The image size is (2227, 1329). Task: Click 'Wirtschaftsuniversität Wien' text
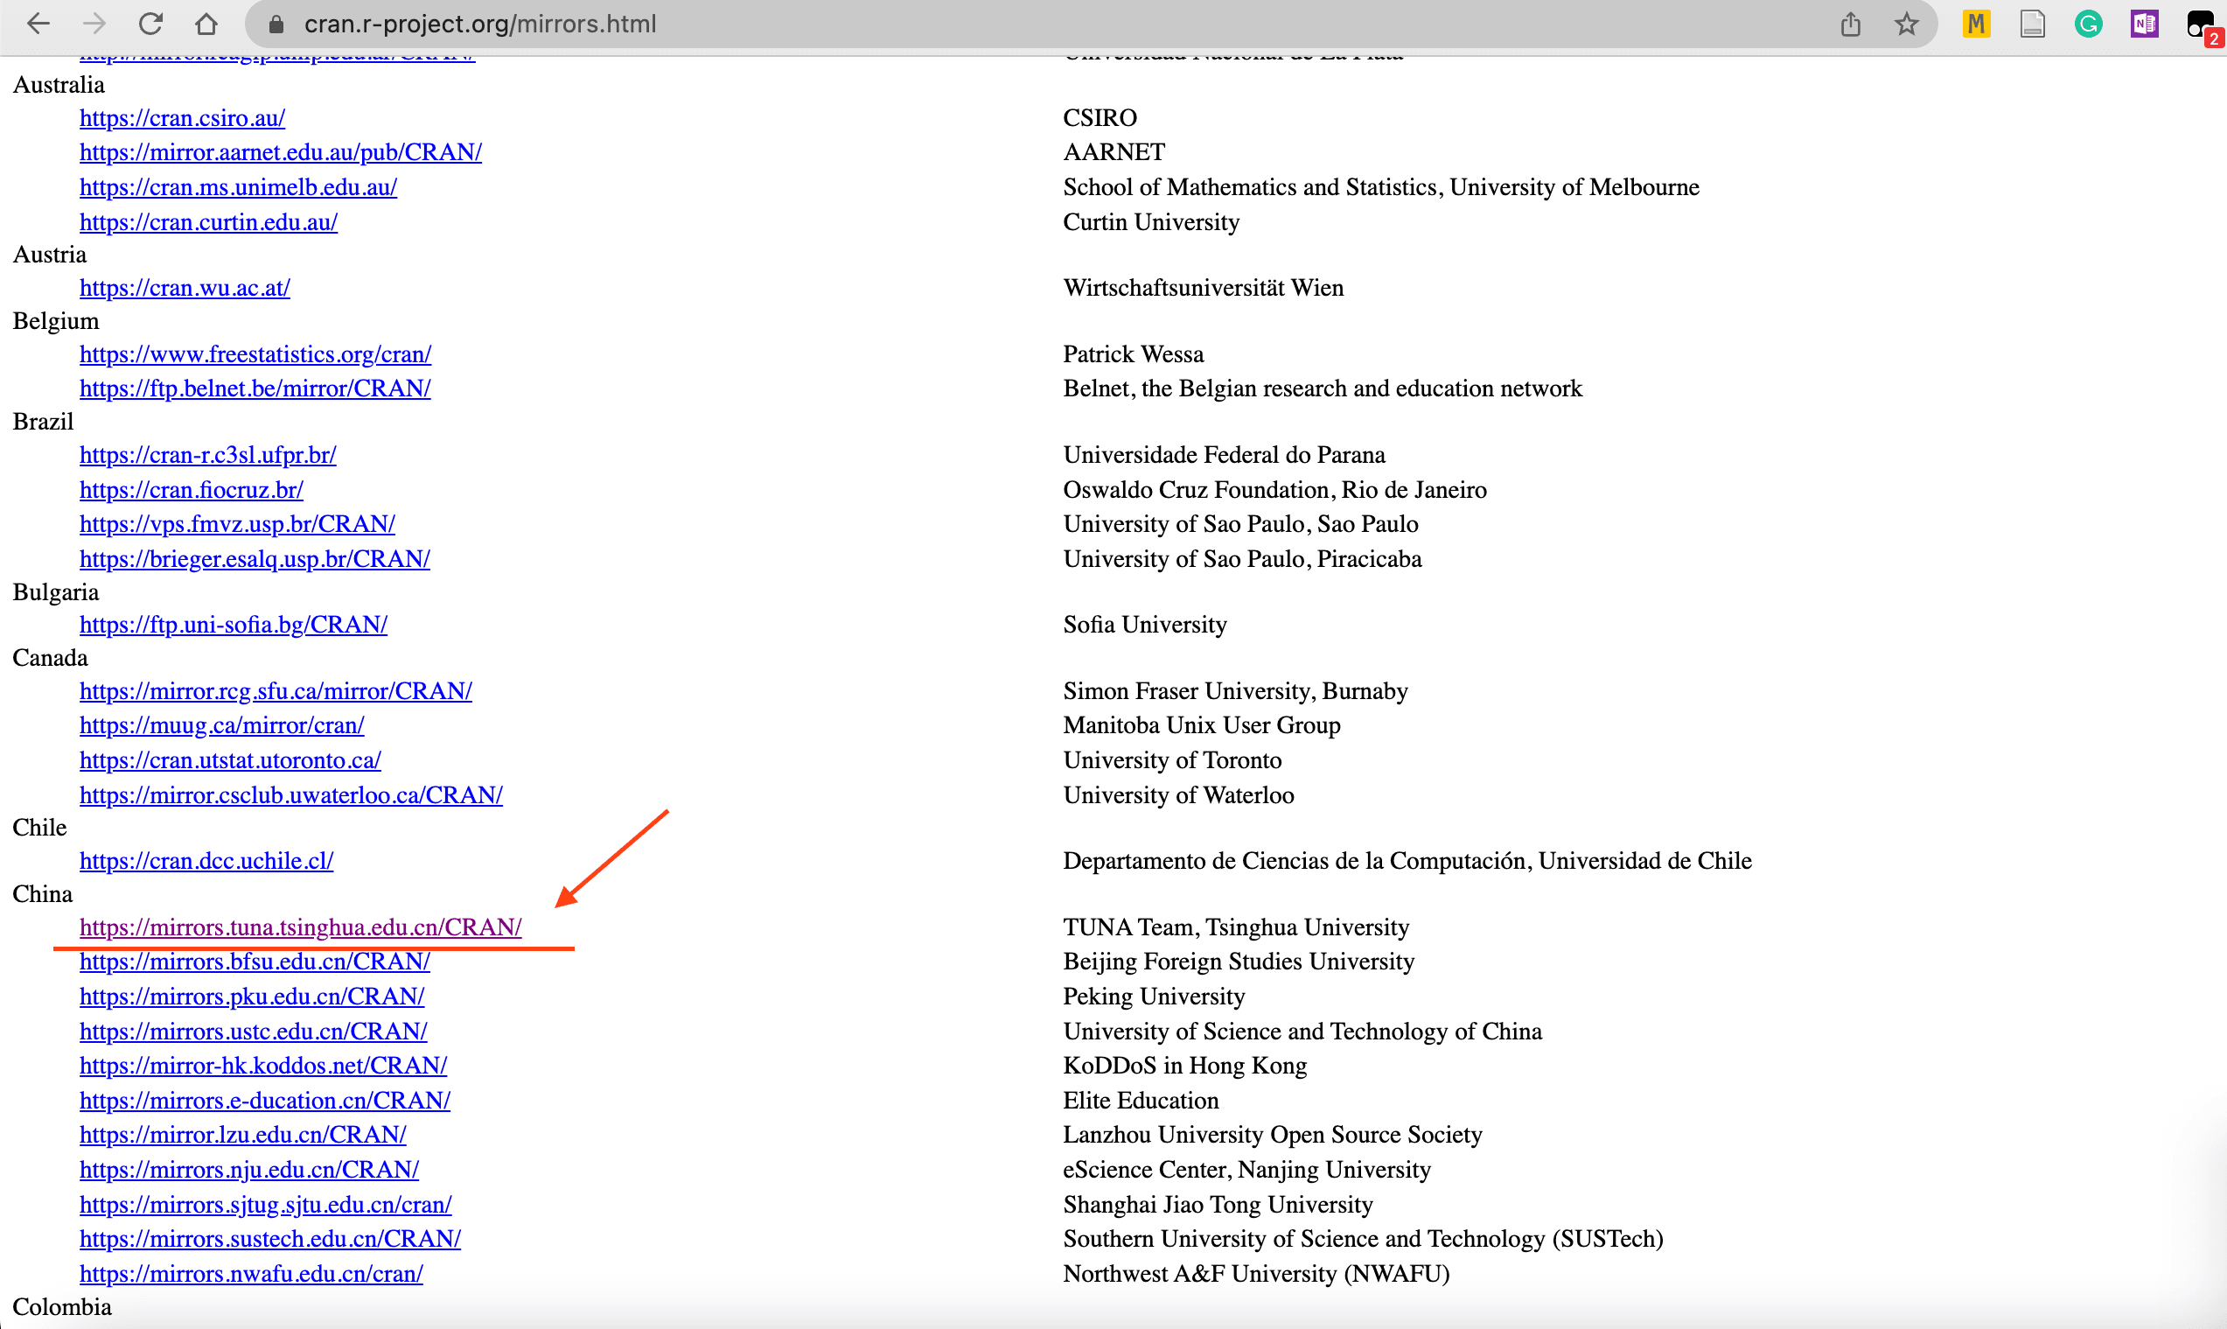1203,289
